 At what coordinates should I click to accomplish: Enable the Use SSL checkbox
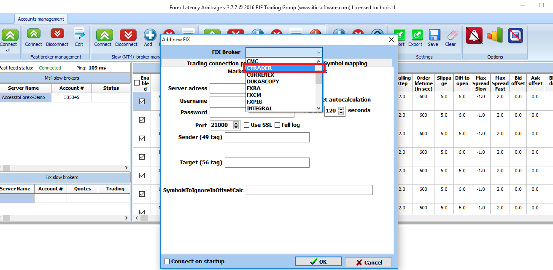point(247,125)
